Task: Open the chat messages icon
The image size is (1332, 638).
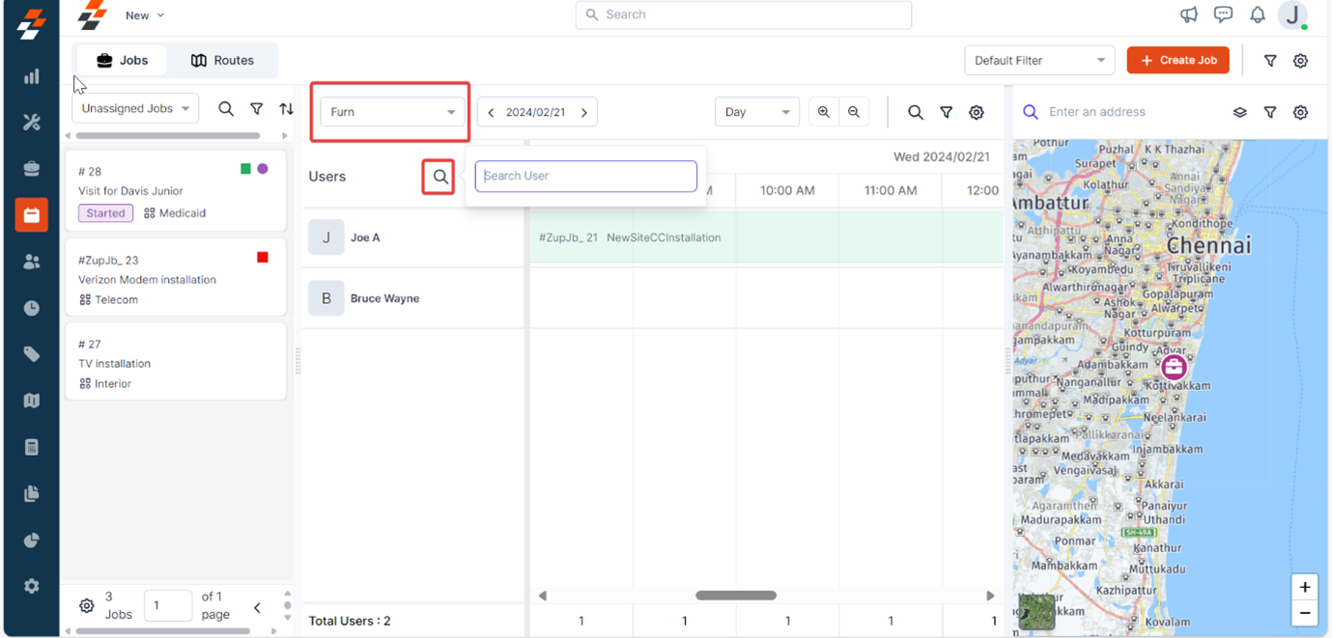Action: tap(1223, 14)
